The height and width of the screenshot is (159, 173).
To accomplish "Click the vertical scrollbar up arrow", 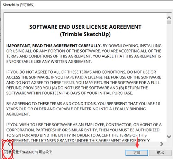I will (169, 18).
